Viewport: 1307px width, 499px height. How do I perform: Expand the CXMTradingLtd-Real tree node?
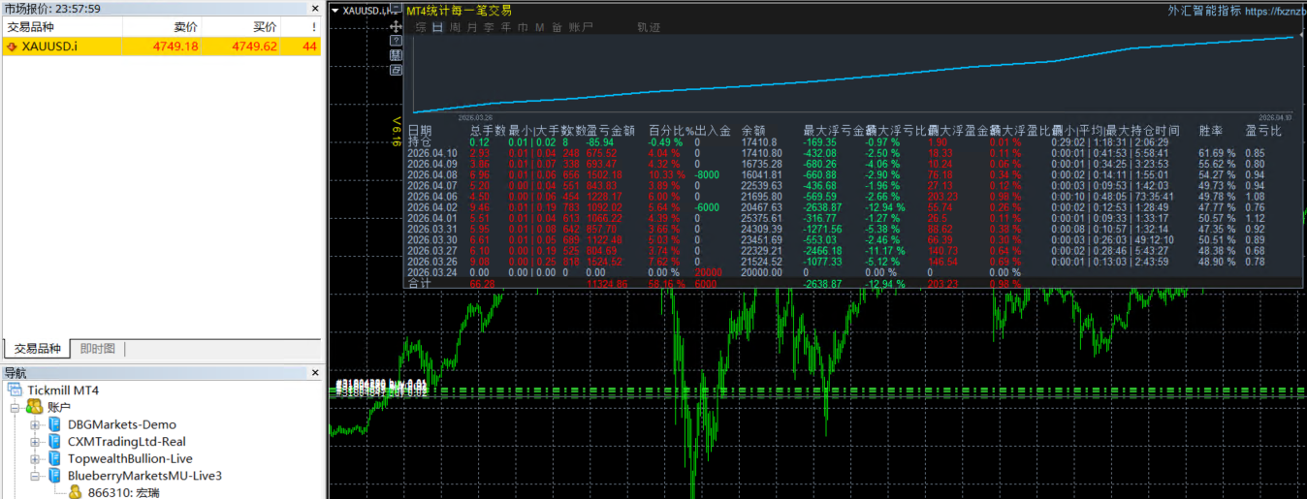(x=36, y=442)
